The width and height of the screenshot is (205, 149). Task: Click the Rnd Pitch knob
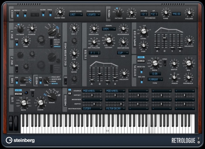tap(131, 13)
